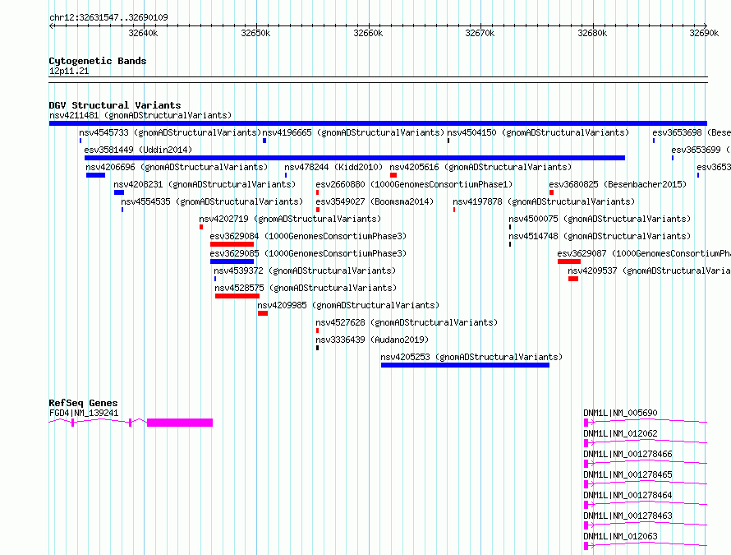The image size is (731, 555).
Task: Open nsv3336439 (Audano2019) label
Action: (x=372, y=340)
